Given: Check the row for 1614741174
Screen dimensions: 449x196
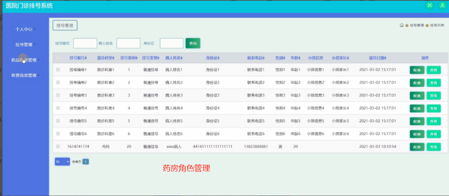Looking at the screenshot, I should [58, 147].
